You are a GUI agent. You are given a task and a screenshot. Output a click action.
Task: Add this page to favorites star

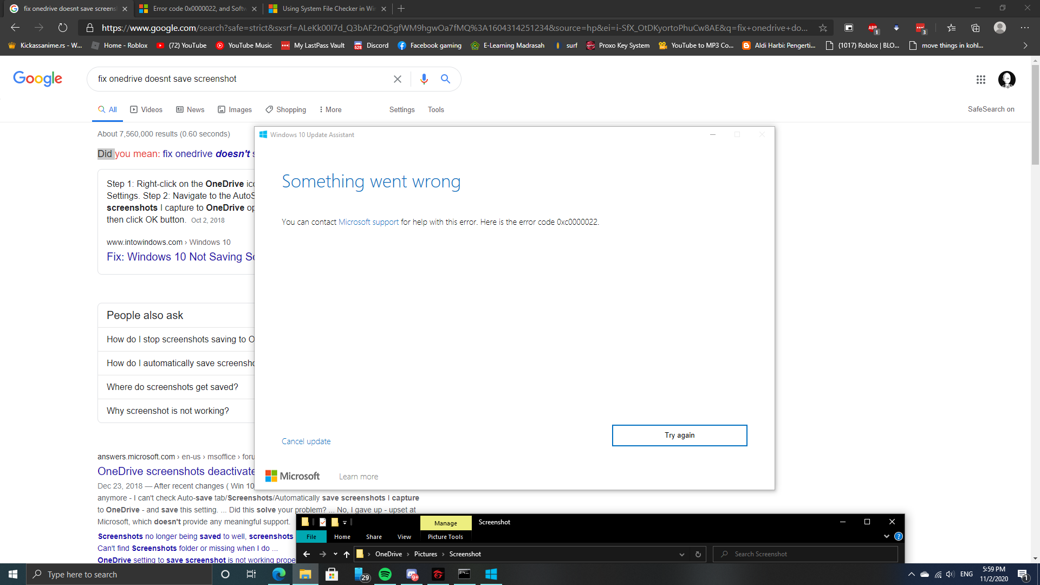click(823, 28)
